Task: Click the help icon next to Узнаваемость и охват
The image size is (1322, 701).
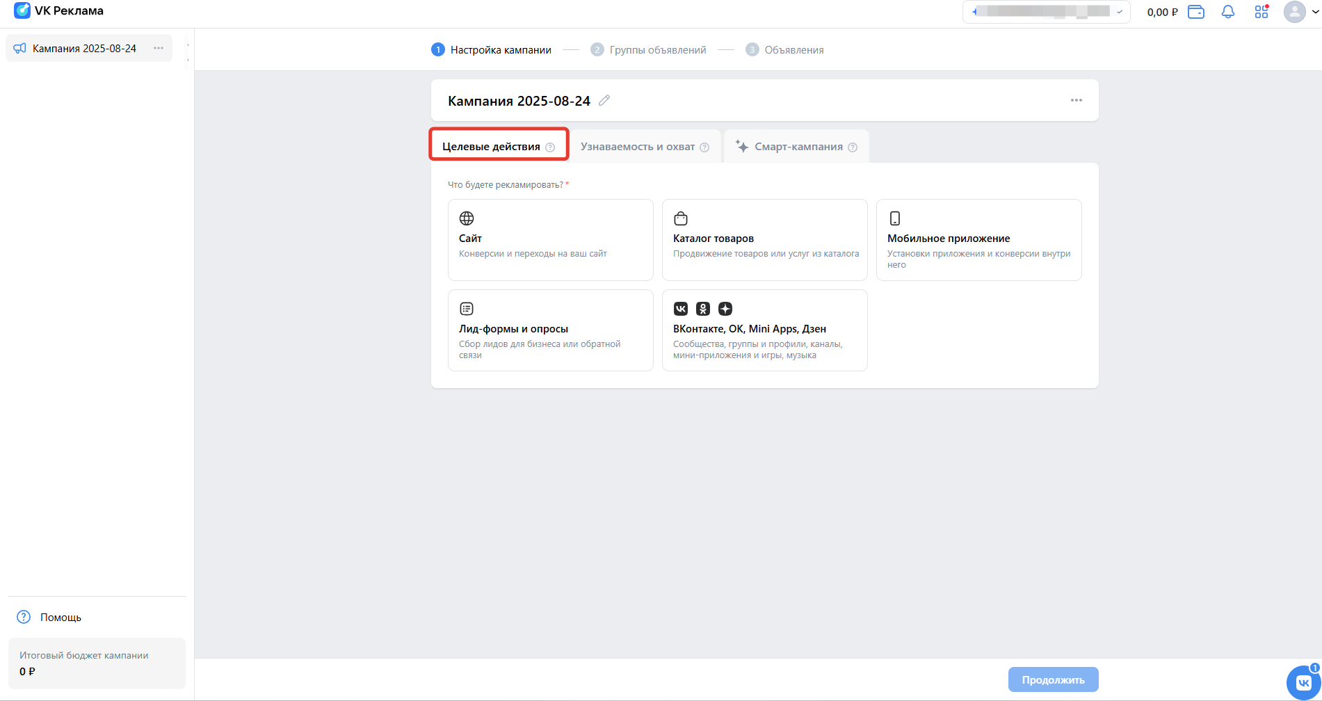Action: tap(704, 147)
